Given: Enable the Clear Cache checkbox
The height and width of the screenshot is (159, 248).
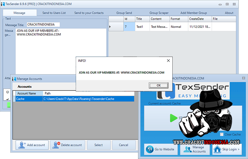Looking at the screenshot, I should tap(221, 134).
